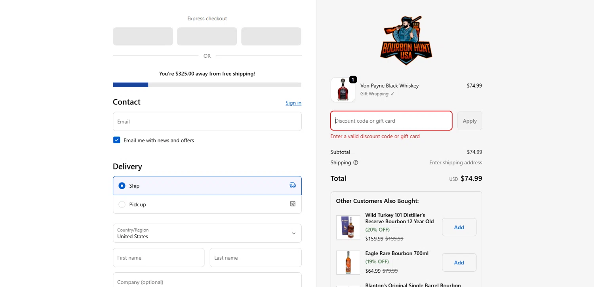Click the $159.99 Wild Turkey price
The height and width of the screenshot is (287, 594).
pyautogui.click(x=374, y=239)
